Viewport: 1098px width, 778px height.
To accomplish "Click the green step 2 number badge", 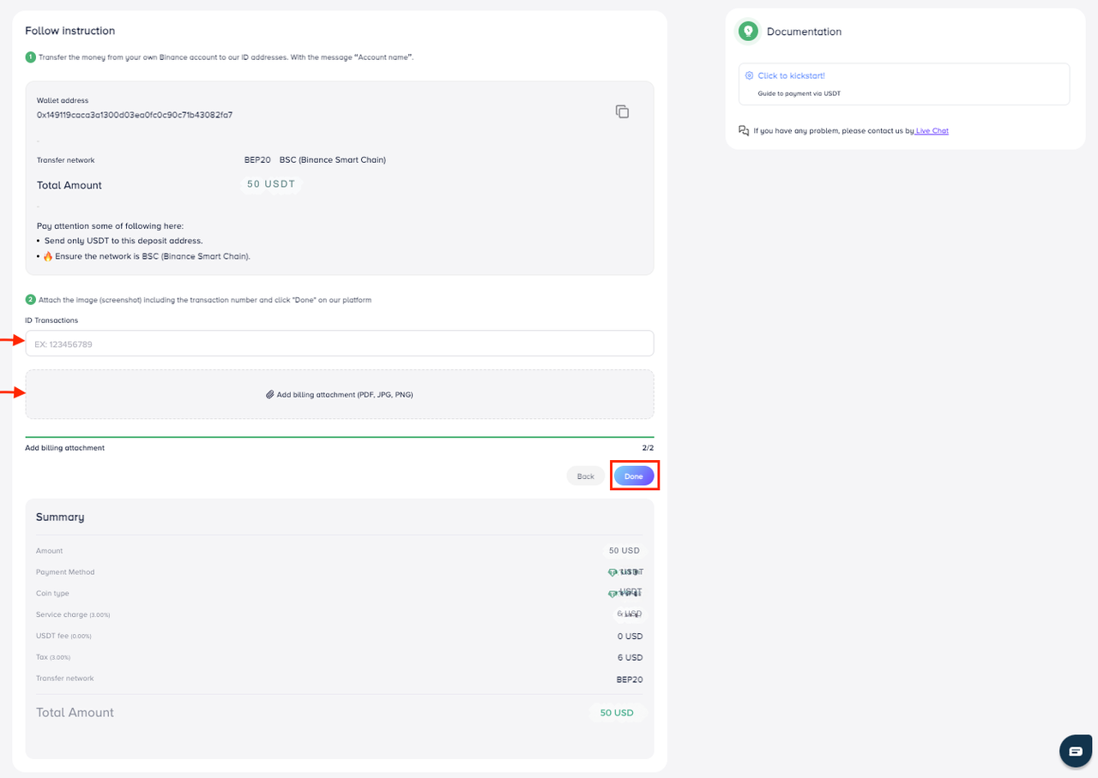I will 30,300.
